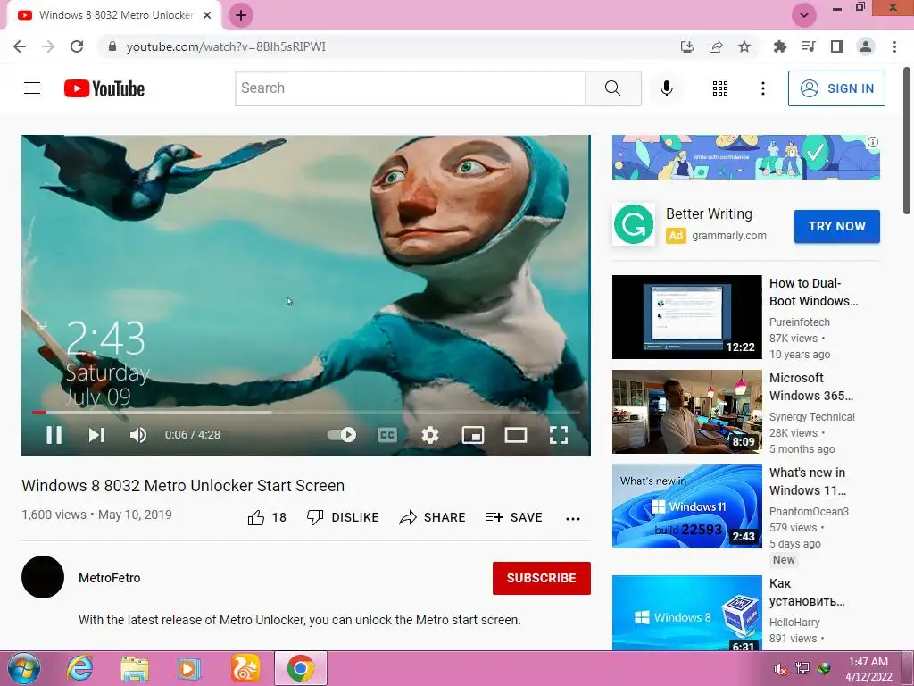This screenshot has width=914, height=686.
Task: Share this page via address bar icon
Action: click(716, 46)
